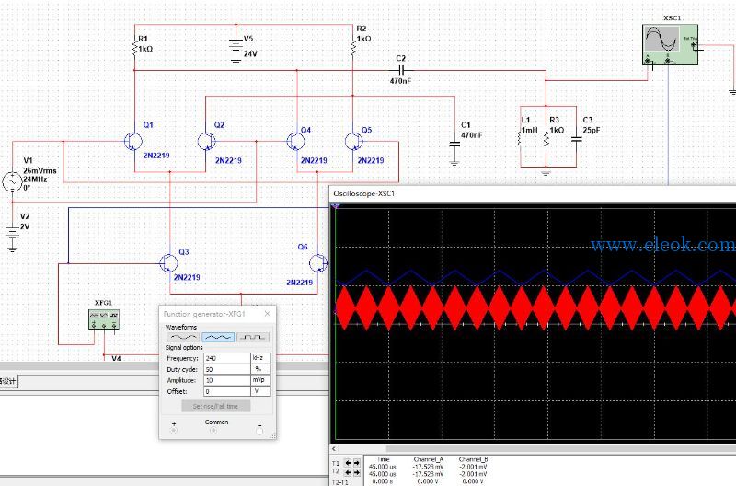736x486 pixels.
Task: Click the function generator minus terminal
Action: coord(259,431)
